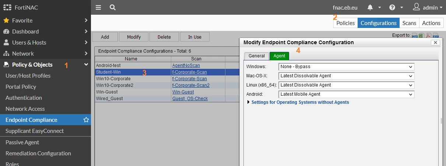Toggle the hamburger menu icon
This screenshot has height=166, width=446.
pos(98,7)
